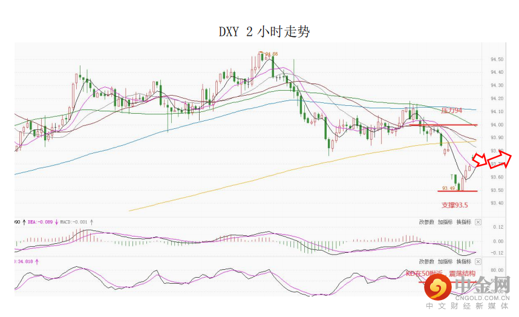
Task: Click the hollow red down-right arrow annotation
Action: [480, 160]
